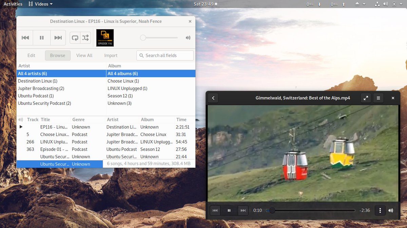This screenshot has height=228, width=407.
Task: Sort tracks by Time column header
Action: point(185,120)
